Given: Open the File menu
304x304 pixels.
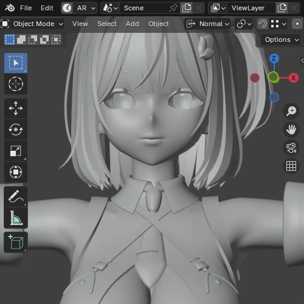Looking at the screenshot, I should 26,8.
